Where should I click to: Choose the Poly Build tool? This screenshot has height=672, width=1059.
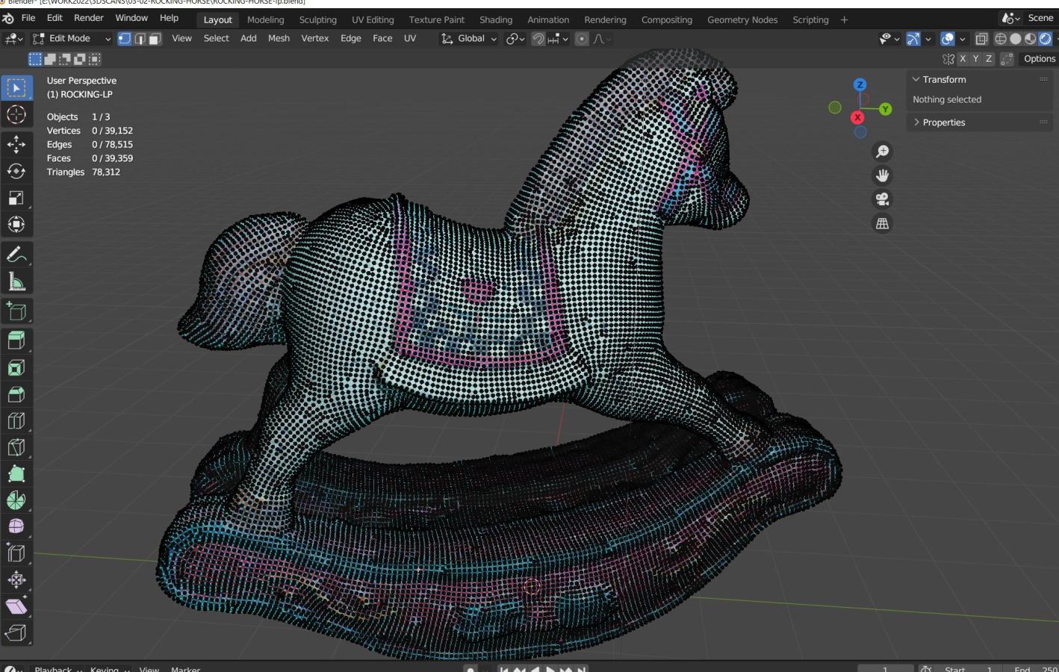[16, 473]
